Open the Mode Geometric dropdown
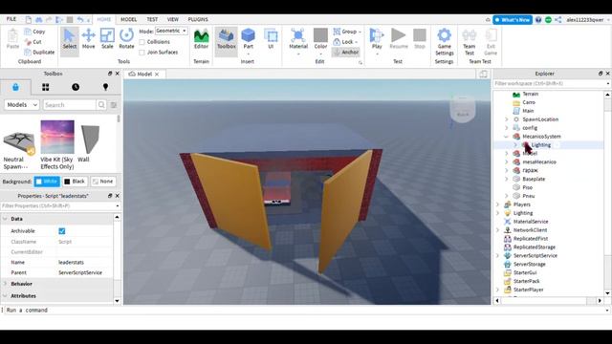Screen dimensions: 612x344 click(x=171, y=31)
